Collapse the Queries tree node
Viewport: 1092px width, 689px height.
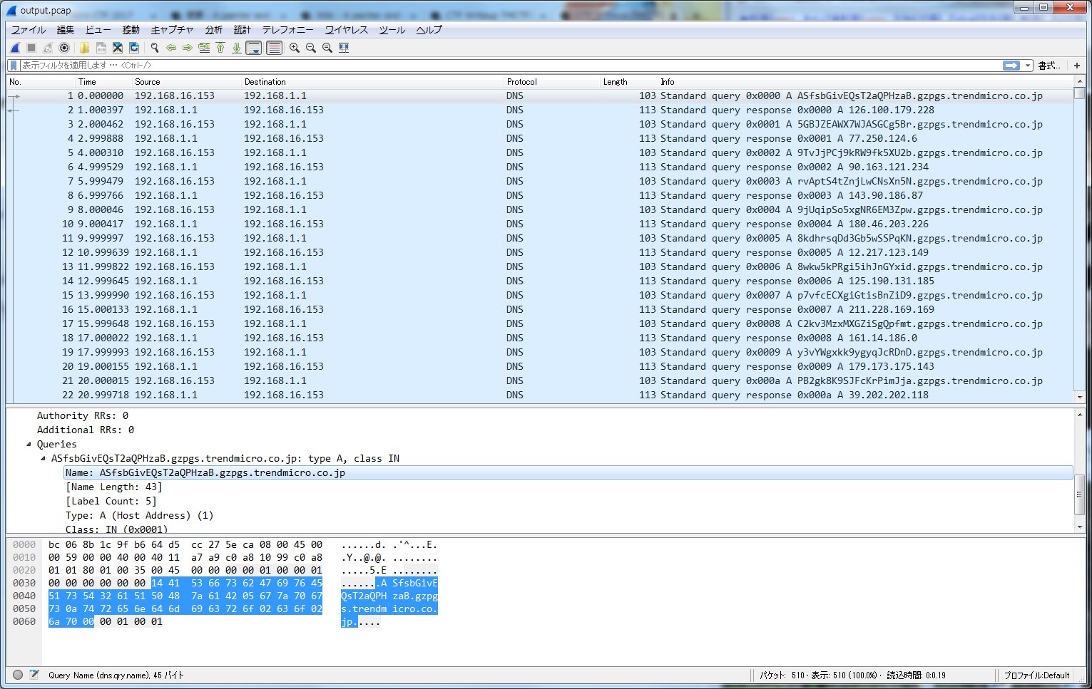[29, 444]
